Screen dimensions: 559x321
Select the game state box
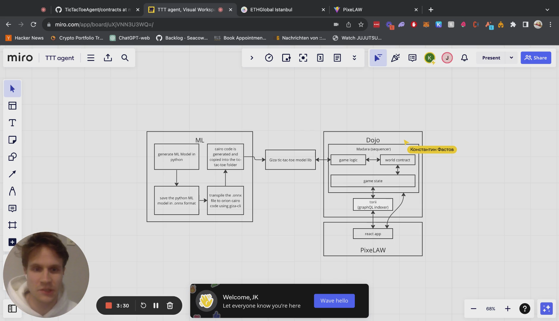point(373,181)
